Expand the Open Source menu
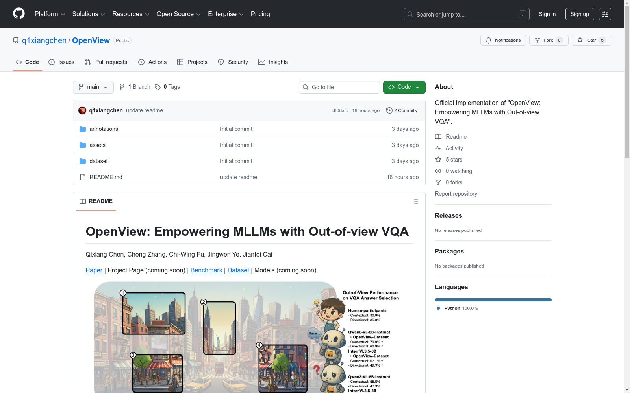 point(179,14)
